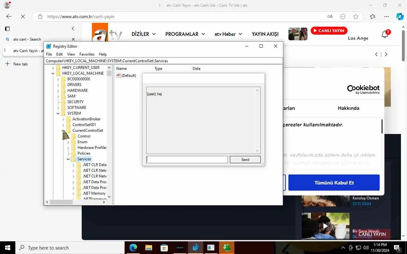Select the (Default) registry value
Screen dimensions: 407x254
pos(126,76)
